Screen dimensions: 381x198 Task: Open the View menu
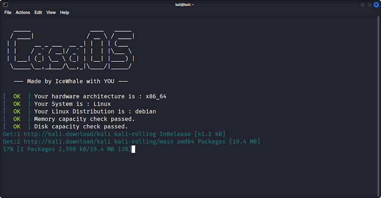[51, 12]
